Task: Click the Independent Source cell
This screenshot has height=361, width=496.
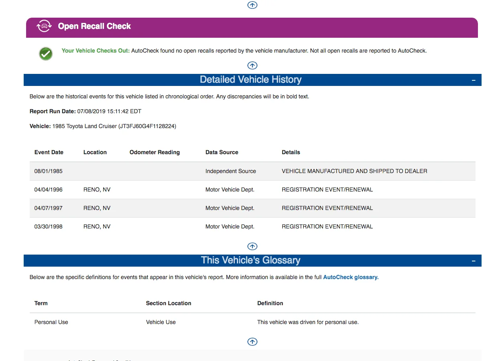Action: click(231, 171)
